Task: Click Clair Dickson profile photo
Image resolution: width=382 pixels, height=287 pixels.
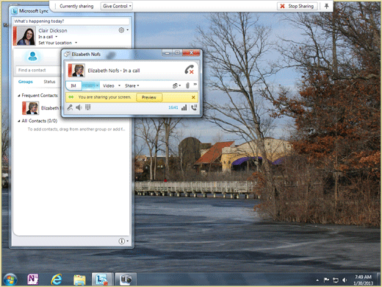Action: [x=24, y=36]
